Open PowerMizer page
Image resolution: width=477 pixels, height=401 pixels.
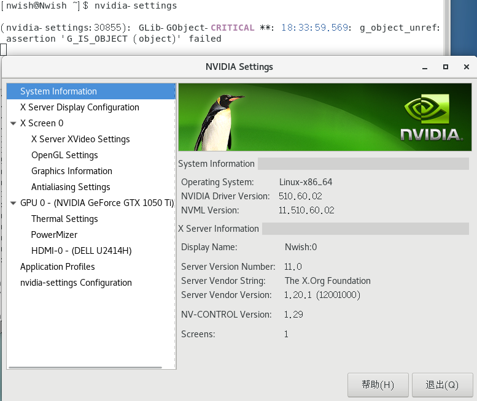[54, 235]
